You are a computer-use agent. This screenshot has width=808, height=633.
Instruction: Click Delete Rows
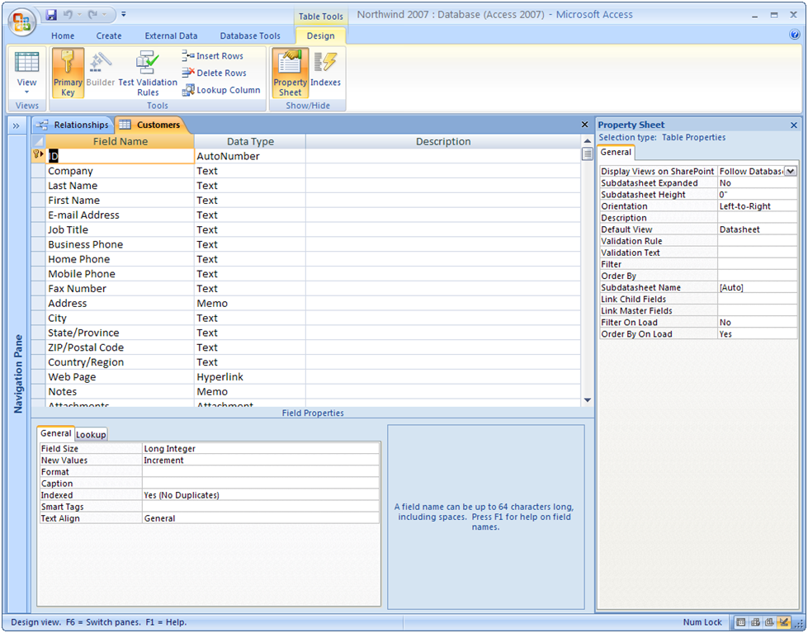214,73
